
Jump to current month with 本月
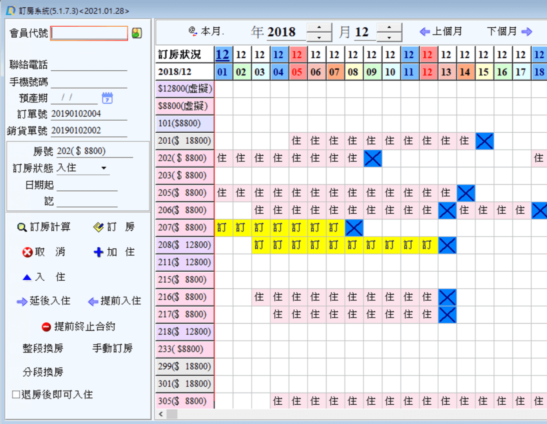pos(206,31)
